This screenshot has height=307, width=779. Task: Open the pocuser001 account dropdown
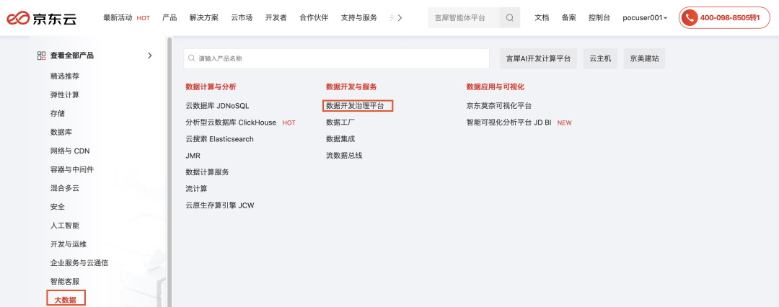point(645,18)
